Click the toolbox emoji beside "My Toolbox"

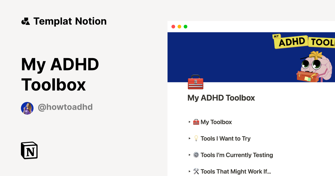[196, 122]
